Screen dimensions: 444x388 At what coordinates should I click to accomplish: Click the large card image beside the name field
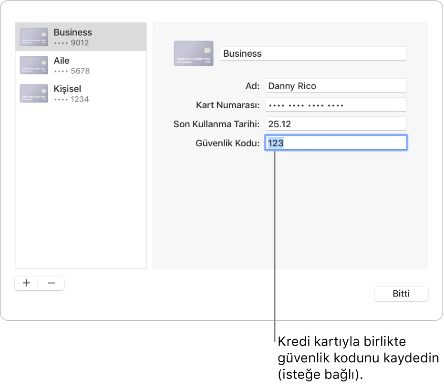(193, 53)
